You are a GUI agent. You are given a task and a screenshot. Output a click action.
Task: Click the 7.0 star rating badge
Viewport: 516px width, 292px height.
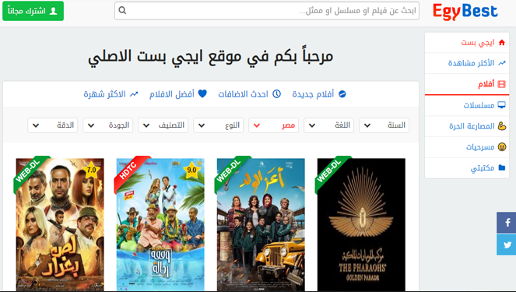(x=91, y=170)
